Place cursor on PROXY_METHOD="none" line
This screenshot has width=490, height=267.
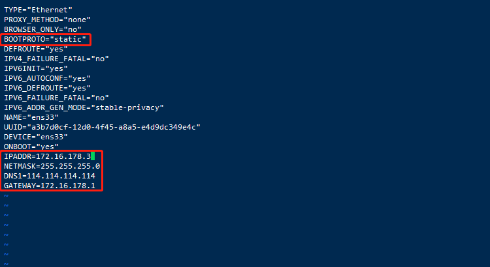(47, 20)
